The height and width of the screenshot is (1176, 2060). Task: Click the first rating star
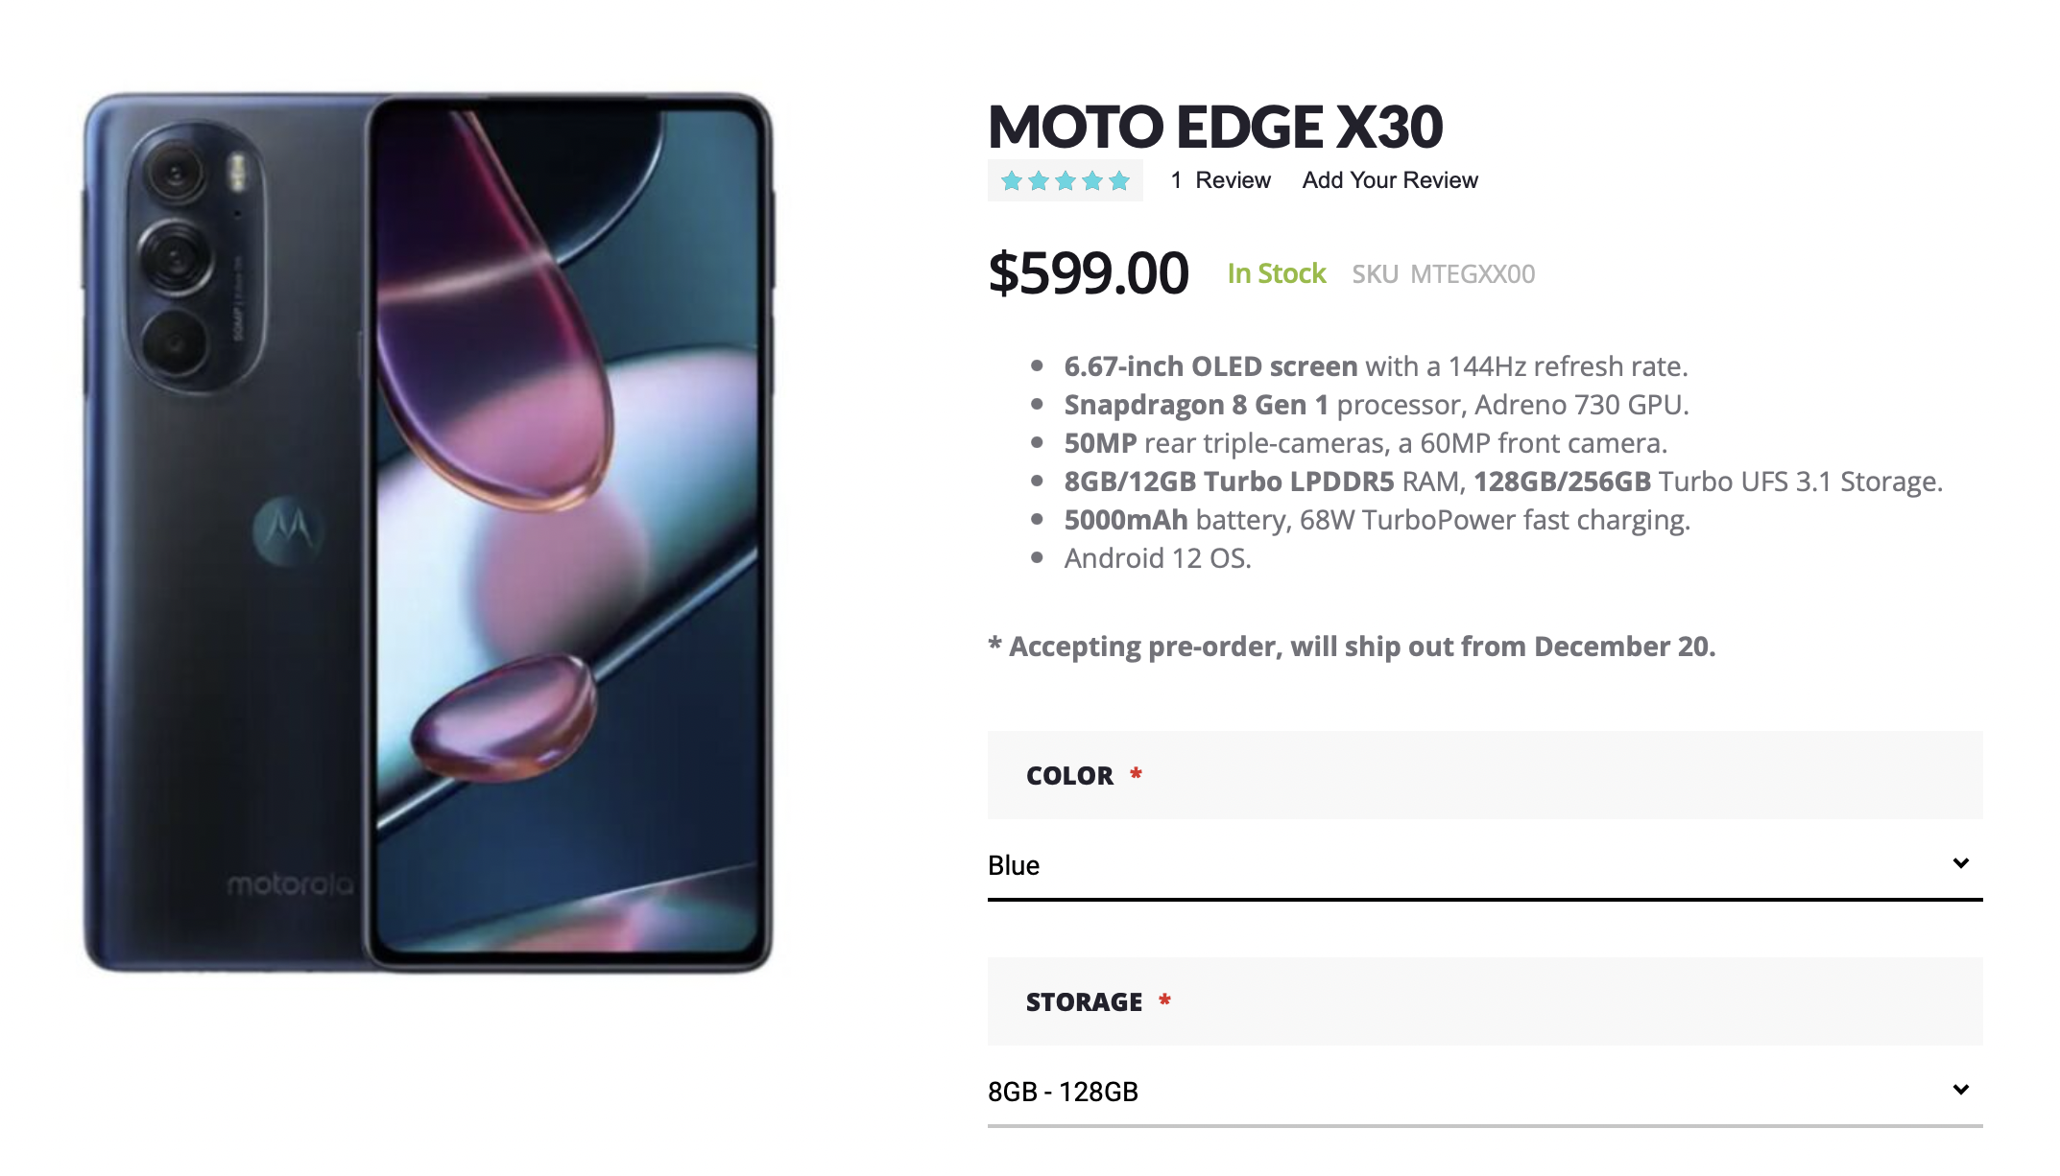click(x=1012, y=180)
